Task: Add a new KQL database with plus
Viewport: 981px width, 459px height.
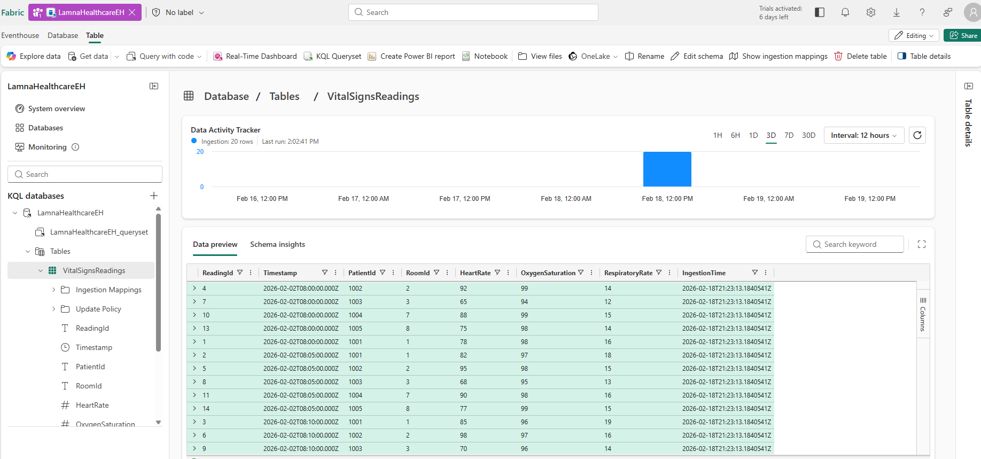Action: [154, 196]
